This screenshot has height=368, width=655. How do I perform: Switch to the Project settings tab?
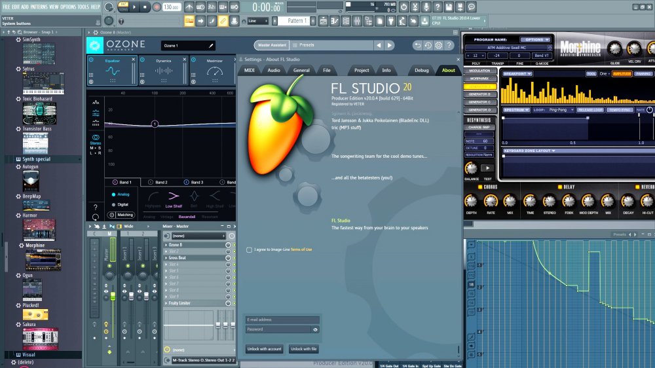[362, 70]
